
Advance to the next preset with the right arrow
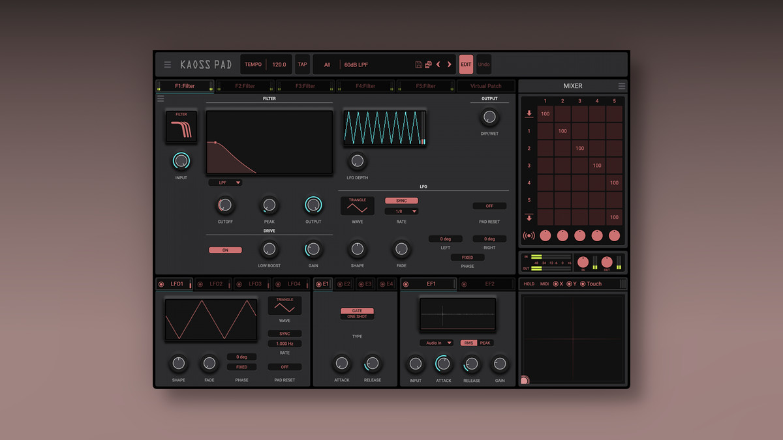click(450, 65)
